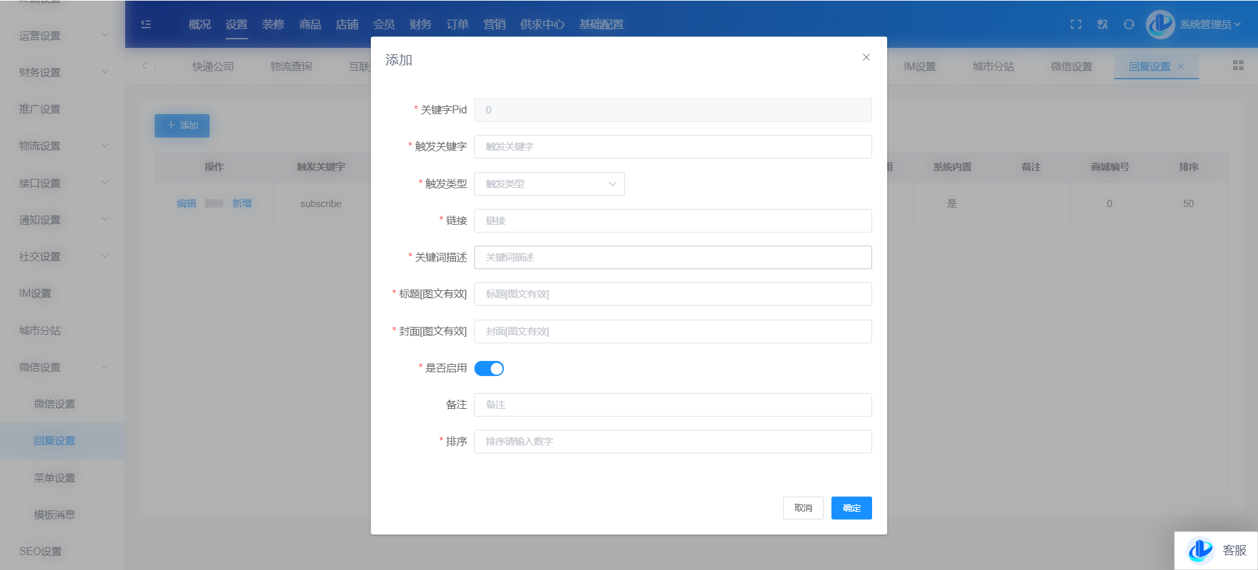Expand 运营设置 in the sidebar

(62, 35)
